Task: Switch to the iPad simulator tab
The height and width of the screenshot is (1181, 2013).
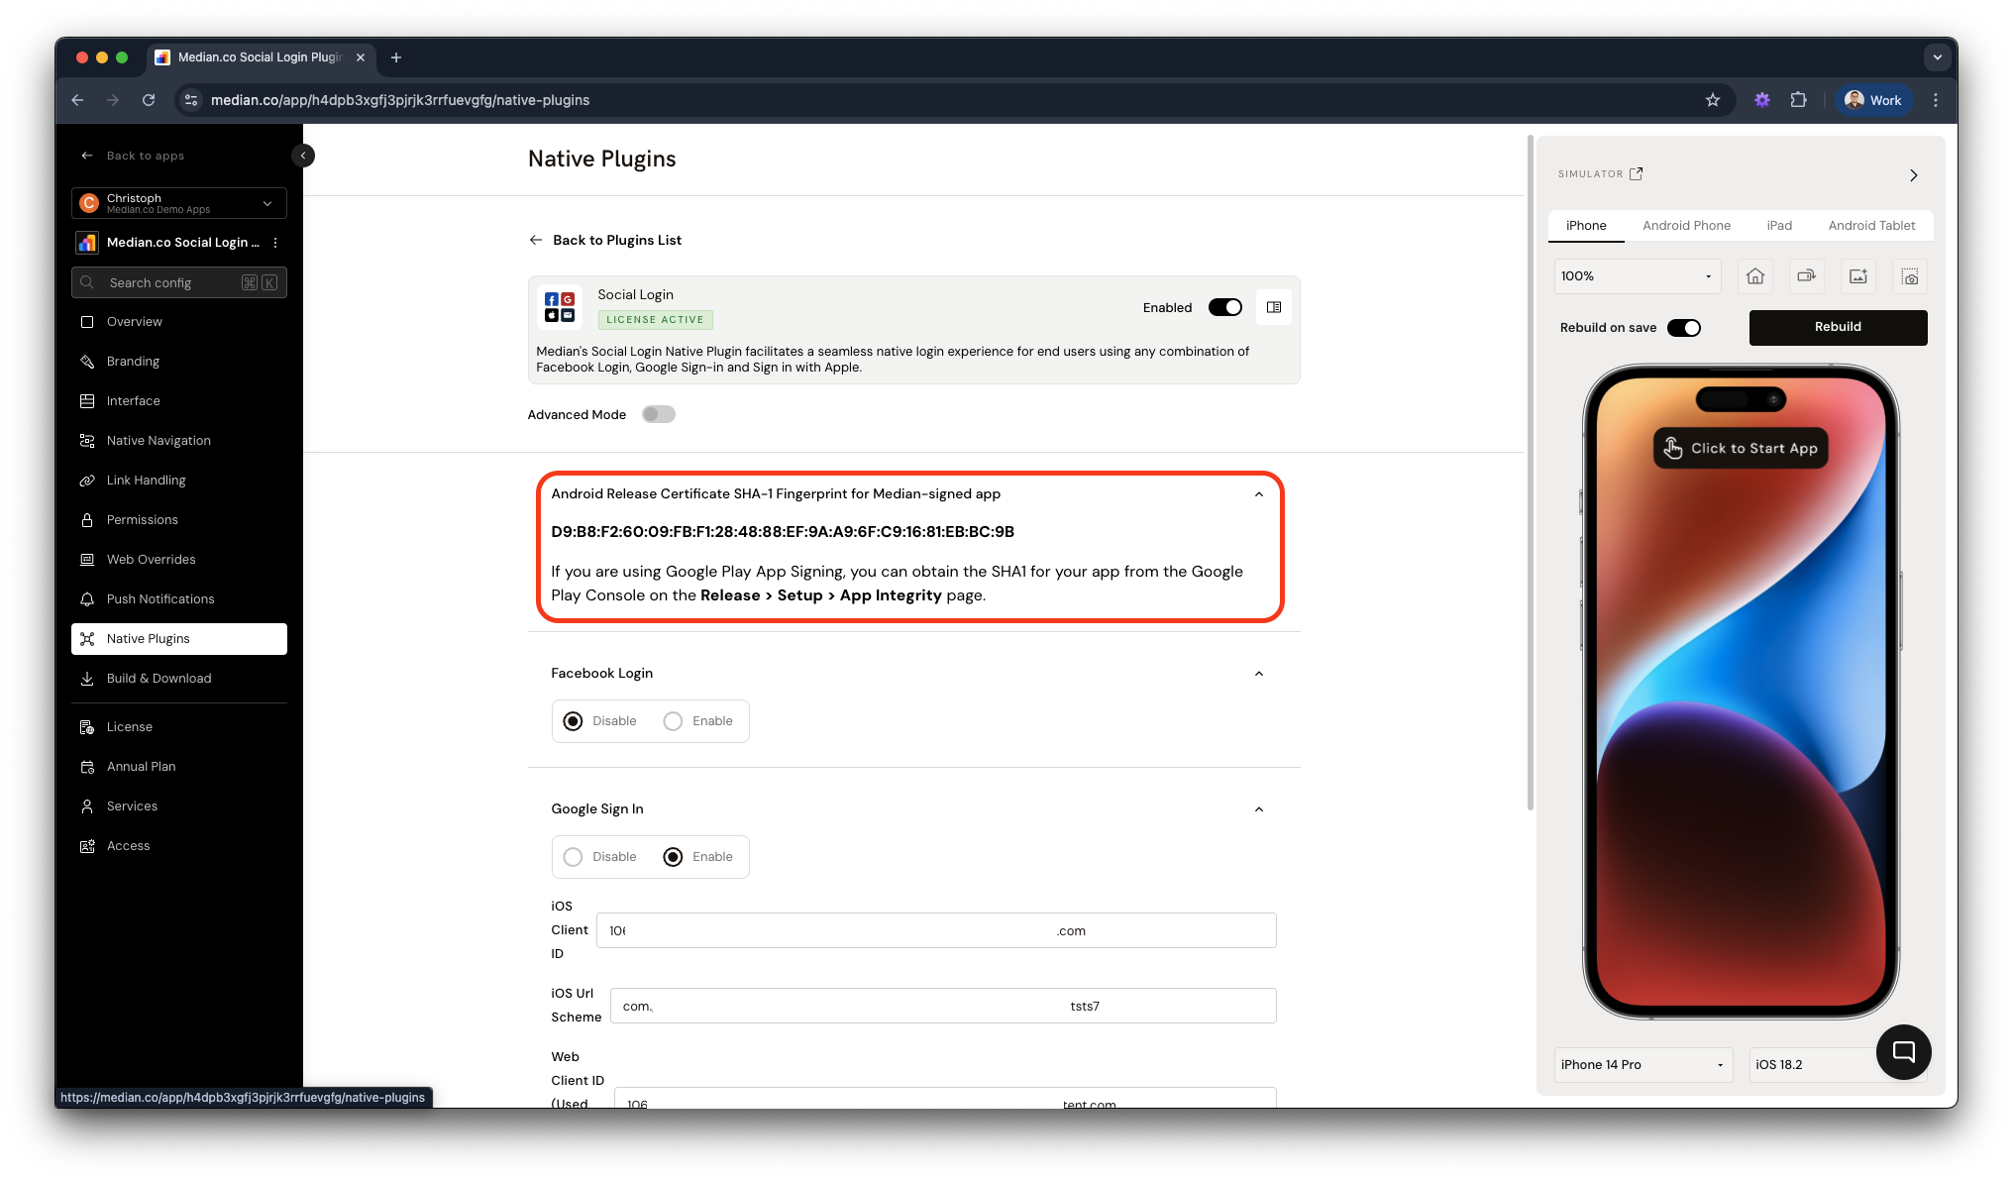Action: 1779,226
